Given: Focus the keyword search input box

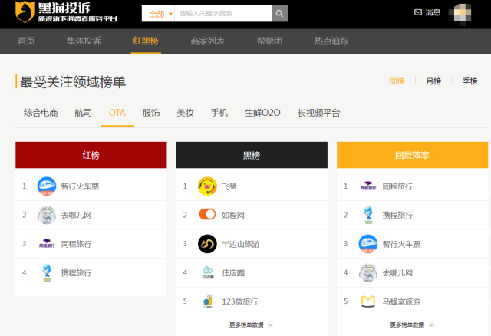Looking at the screenshot, I should (223, 14).
